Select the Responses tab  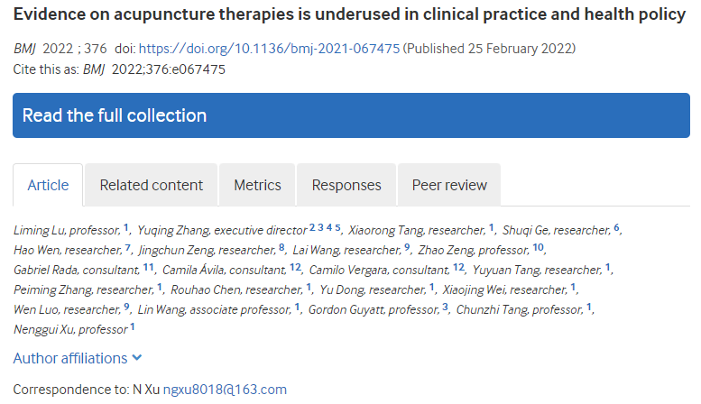[346, 185]
